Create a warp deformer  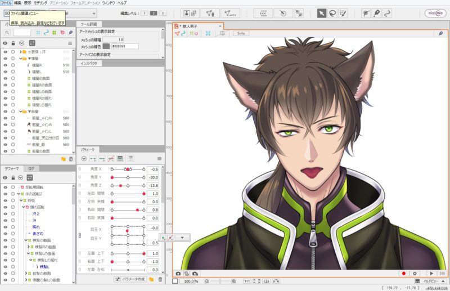click(263, 13)
